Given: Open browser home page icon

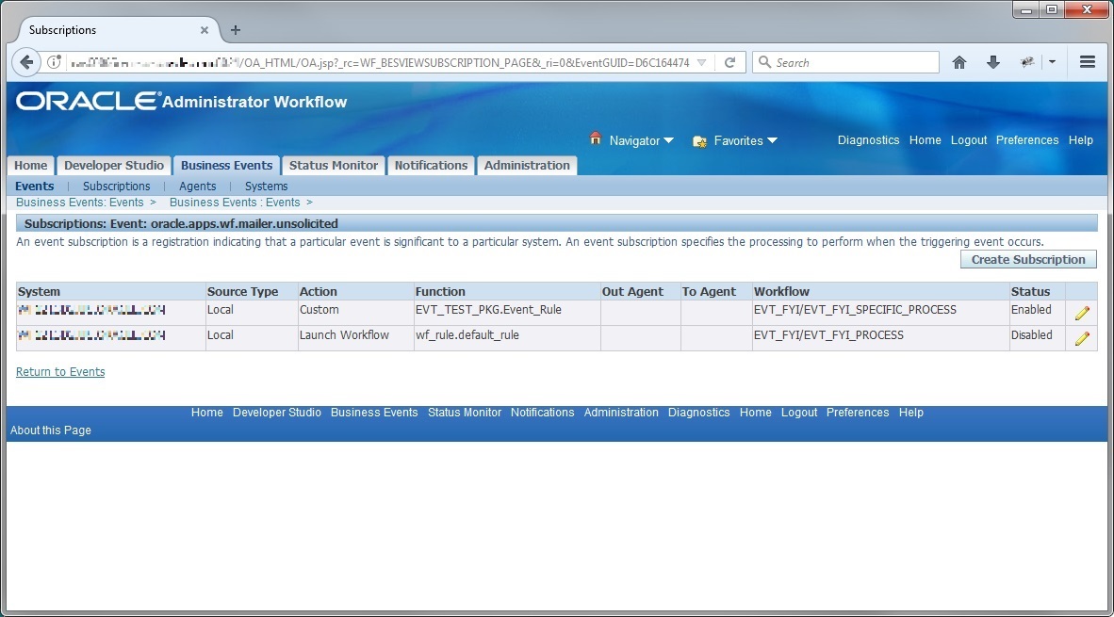Looking at the screenshot, I should click(959, 62).
